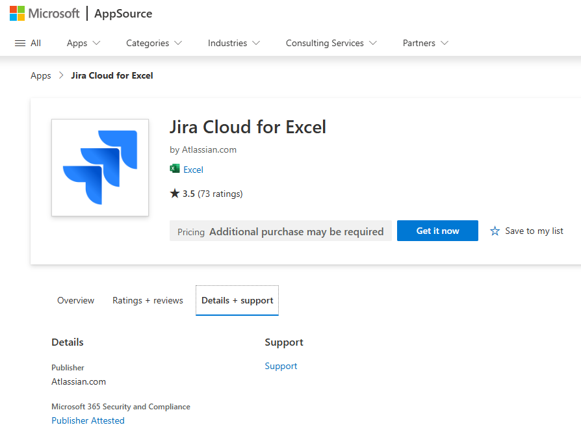Switch to Ratings + reviews tab
The height and width of the screenshot is (436, 581).
click(x=148, y=300)
